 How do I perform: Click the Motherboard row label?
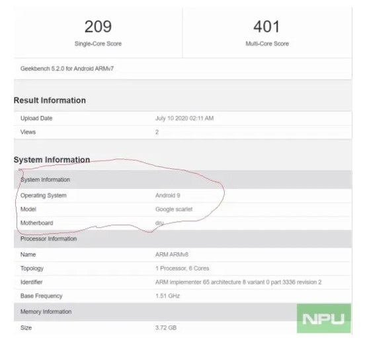coord(37,223)
